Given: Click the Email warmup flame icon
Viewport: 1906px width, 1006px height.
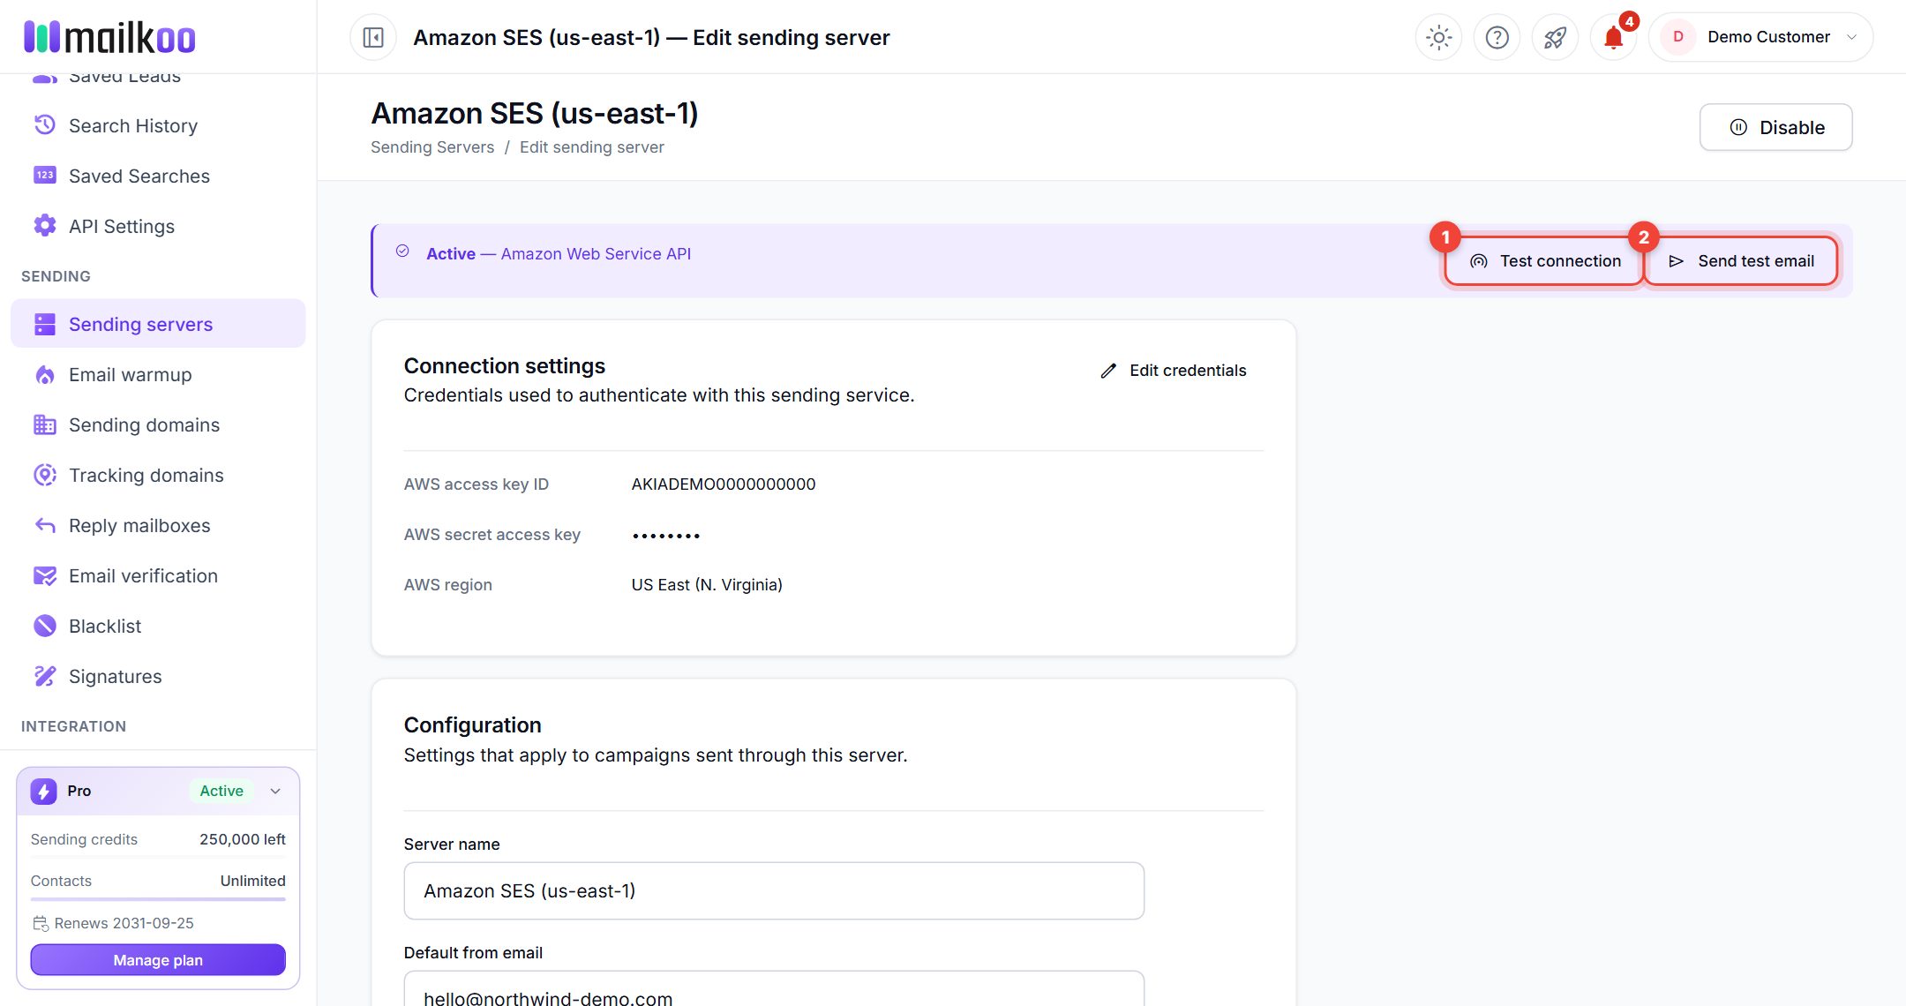Looking at the screenshot, I should click(45, 374).
